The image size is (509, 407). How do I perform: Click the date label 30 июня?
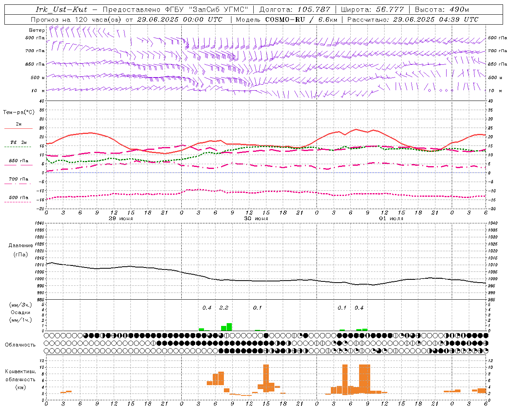256,219
